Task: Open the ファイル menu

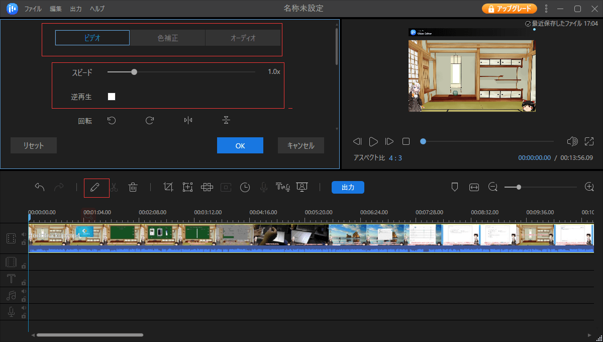Action: 33,9
